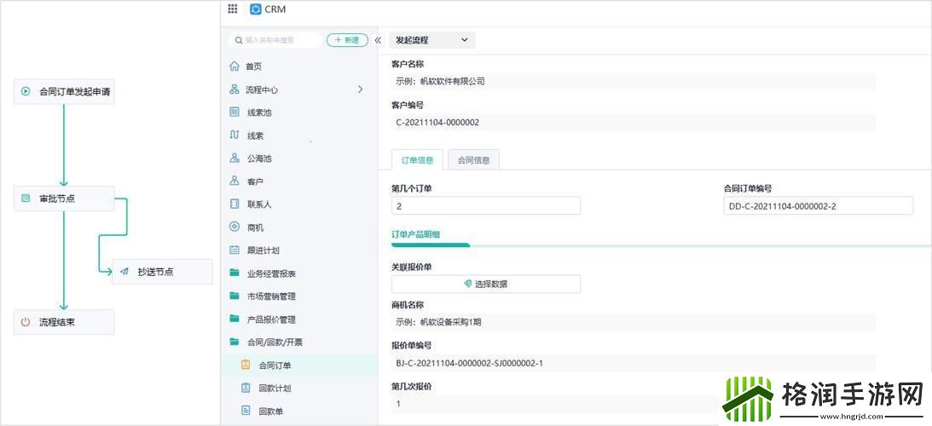This screenshot has width=932, height=426.
Task: Click the 合同订单编号 input field
Action: (x=819, y=206)
